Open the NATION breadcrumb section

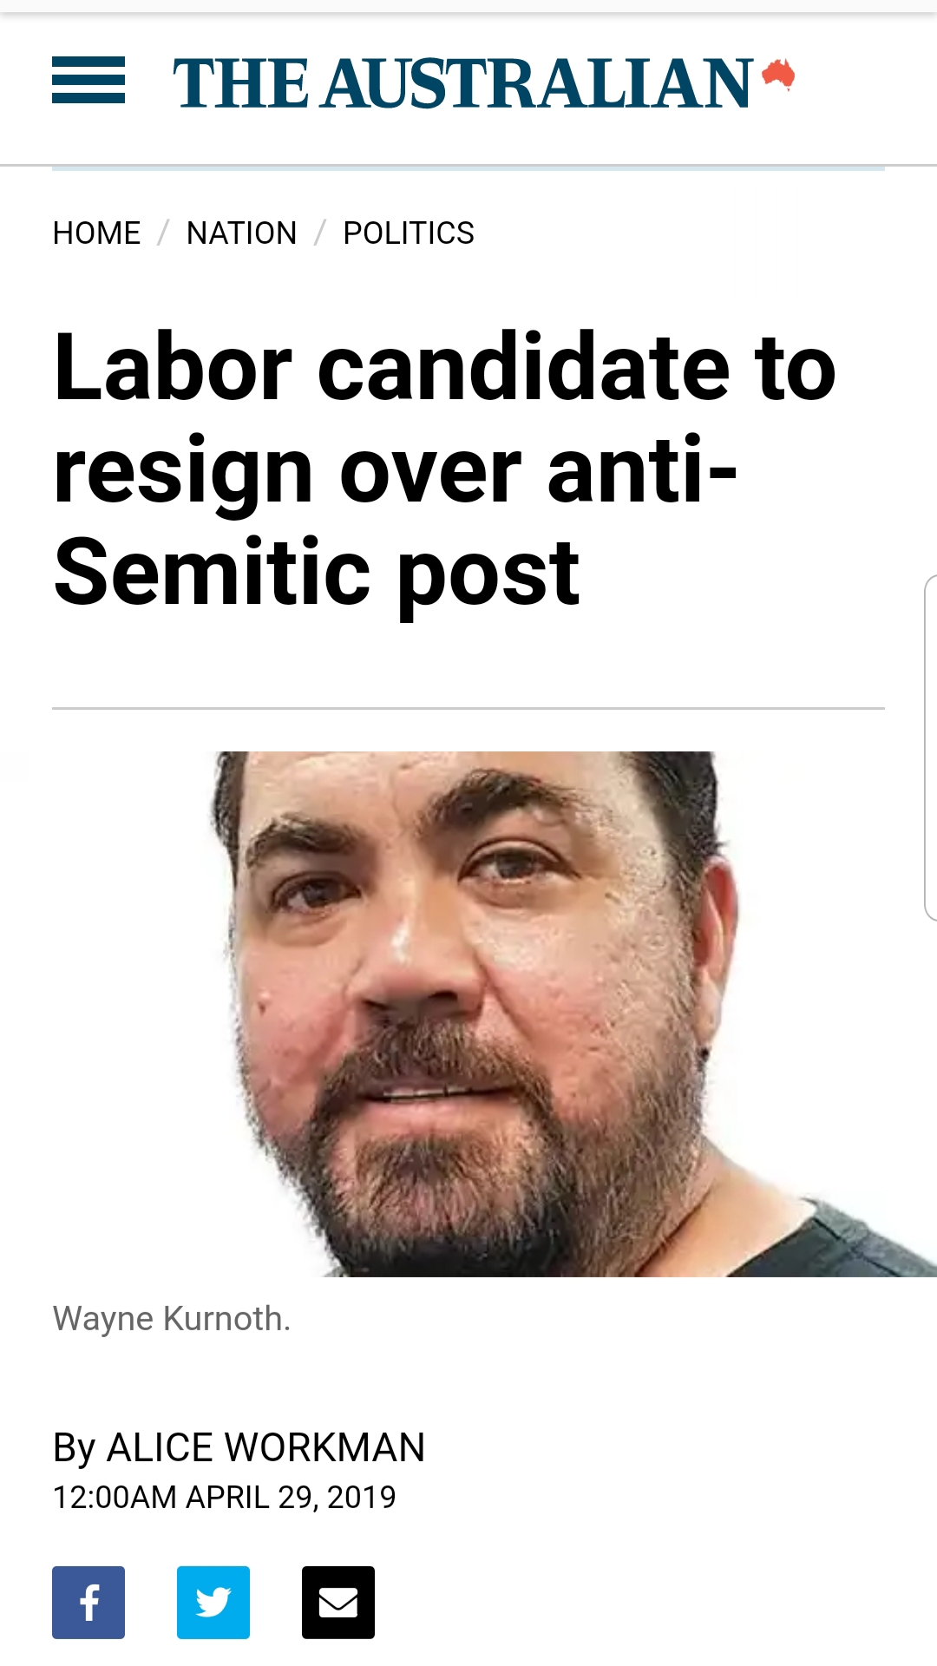pos(241,233)
